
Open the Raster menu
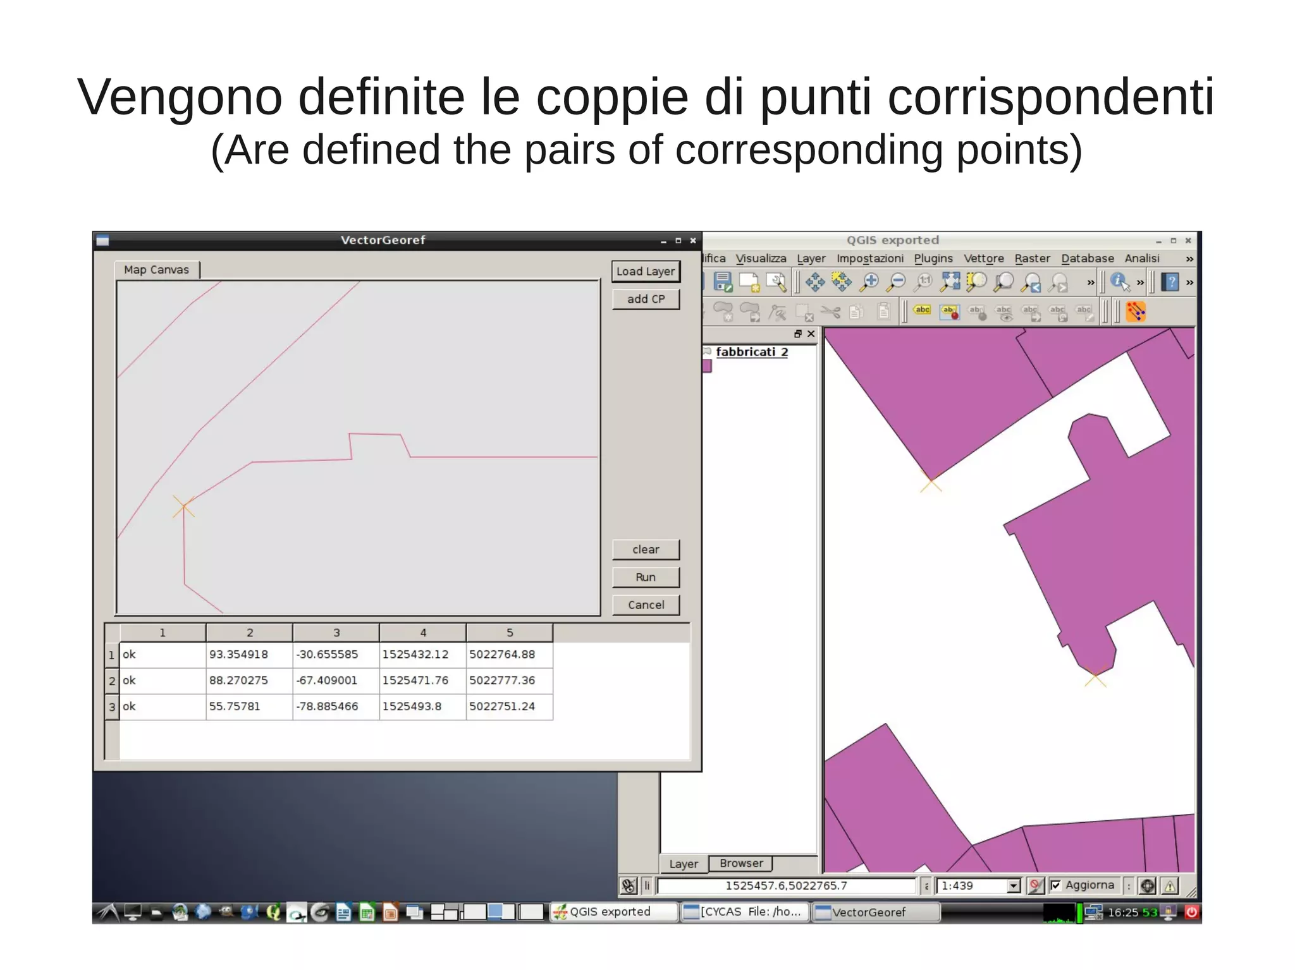[x=1032, y=258]
